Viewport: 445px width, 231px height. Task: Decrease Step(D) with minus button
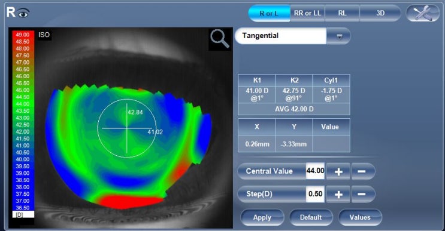coord(363,194)
